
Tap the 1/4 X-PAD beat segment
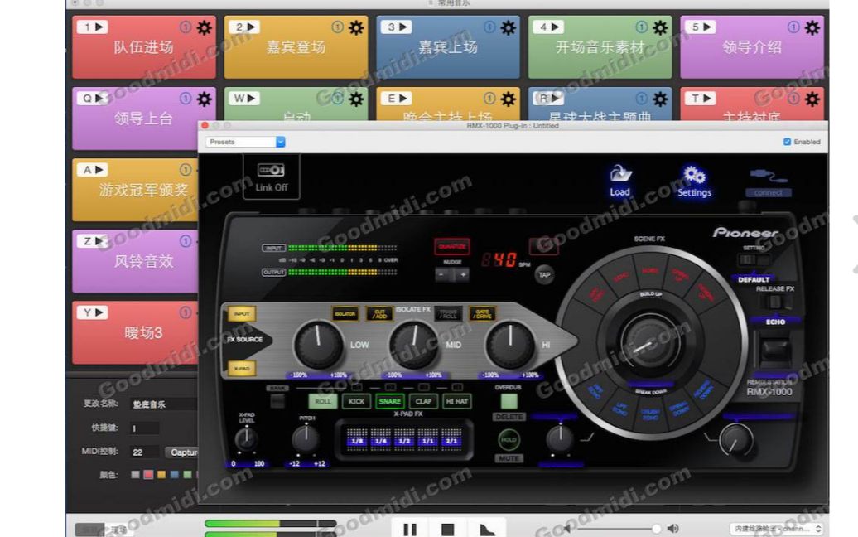click(x=380, y=440)
